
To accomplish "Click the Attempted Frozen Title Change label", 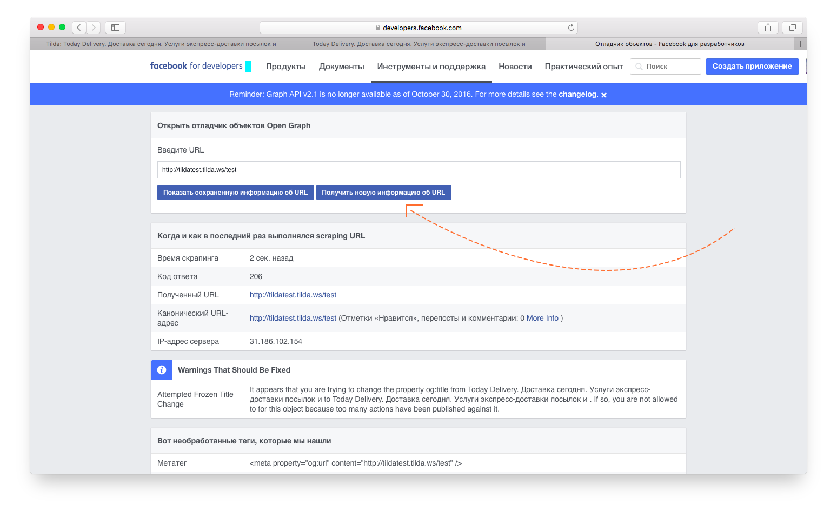I will (x=195, y=399).
